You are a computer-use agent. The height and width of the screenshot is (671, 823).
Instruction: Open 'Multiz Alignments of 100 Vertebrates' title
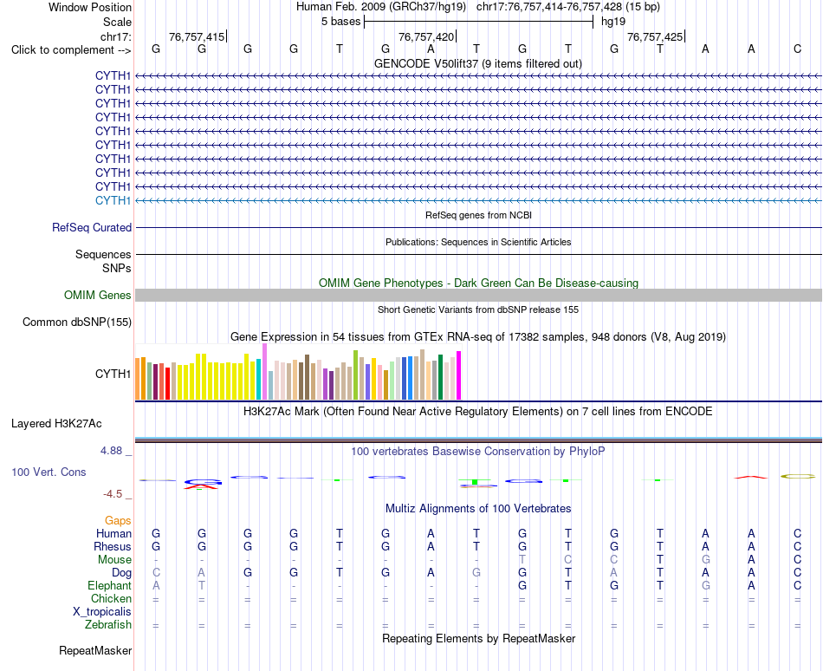click(478, 508)
